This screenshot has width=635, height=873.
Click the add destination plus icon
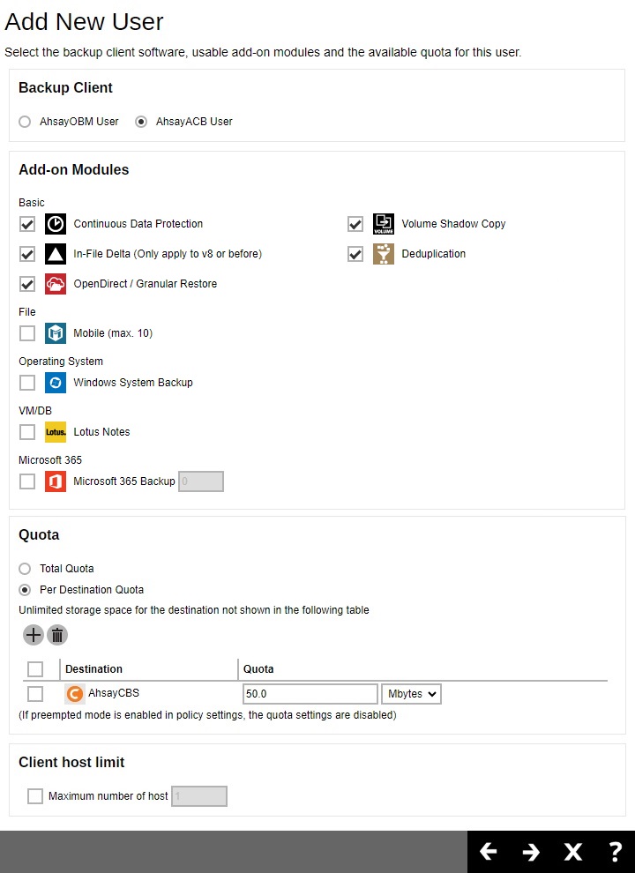[x=34, y=635]
